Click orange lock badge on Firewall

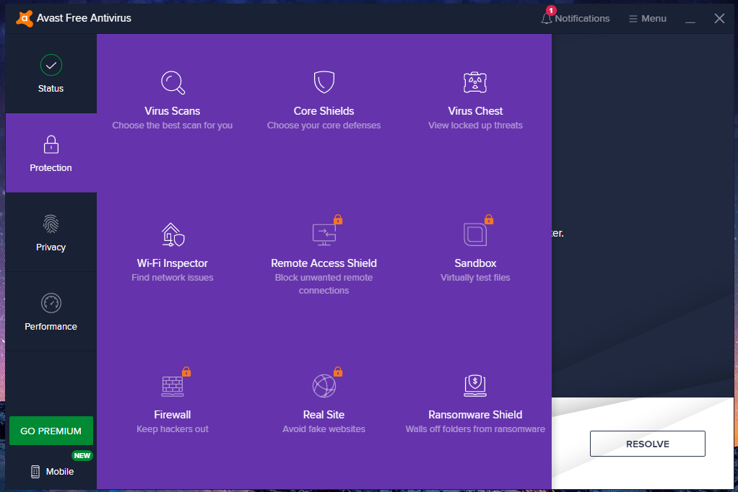pyautogui.click(x=186, y=372)
